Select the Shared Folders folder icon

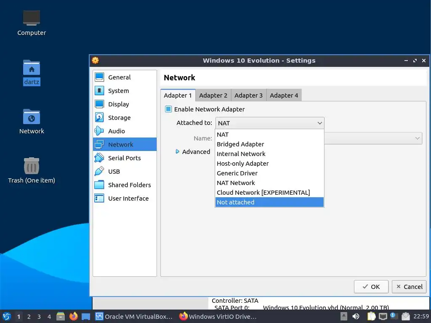click(x=99, y=185)
